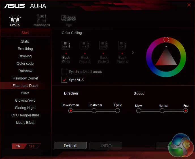Select the Music Effect mode

point(25,123)
